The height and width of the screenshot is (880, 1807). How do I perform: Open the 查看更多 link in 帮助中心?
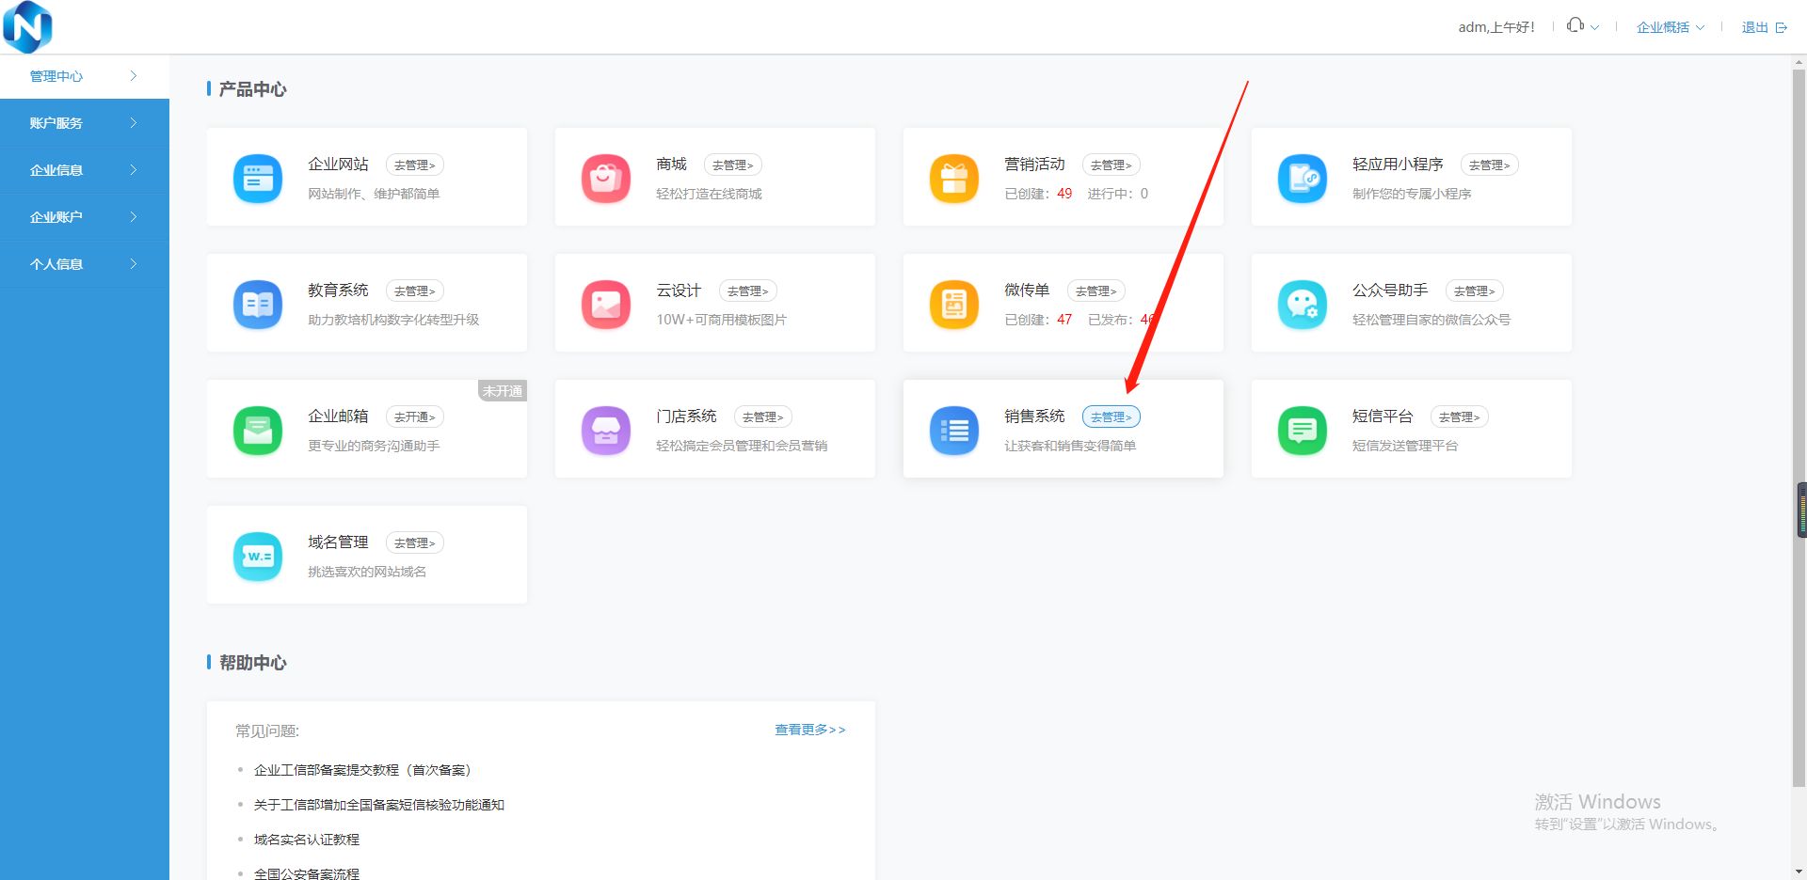click(x=809, y=730)
